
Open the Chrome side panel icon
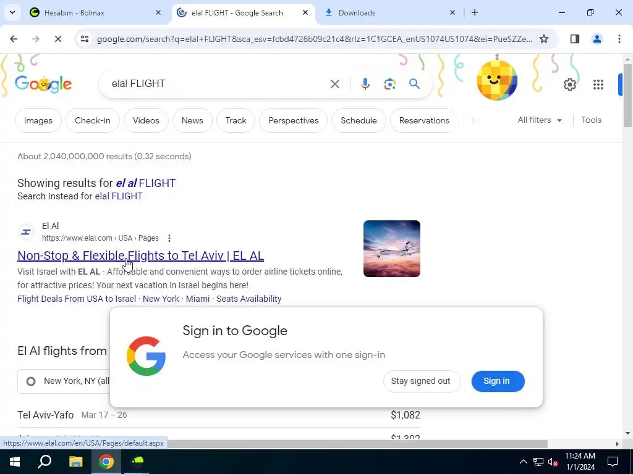pyautogui.click(x=575, y=39)
